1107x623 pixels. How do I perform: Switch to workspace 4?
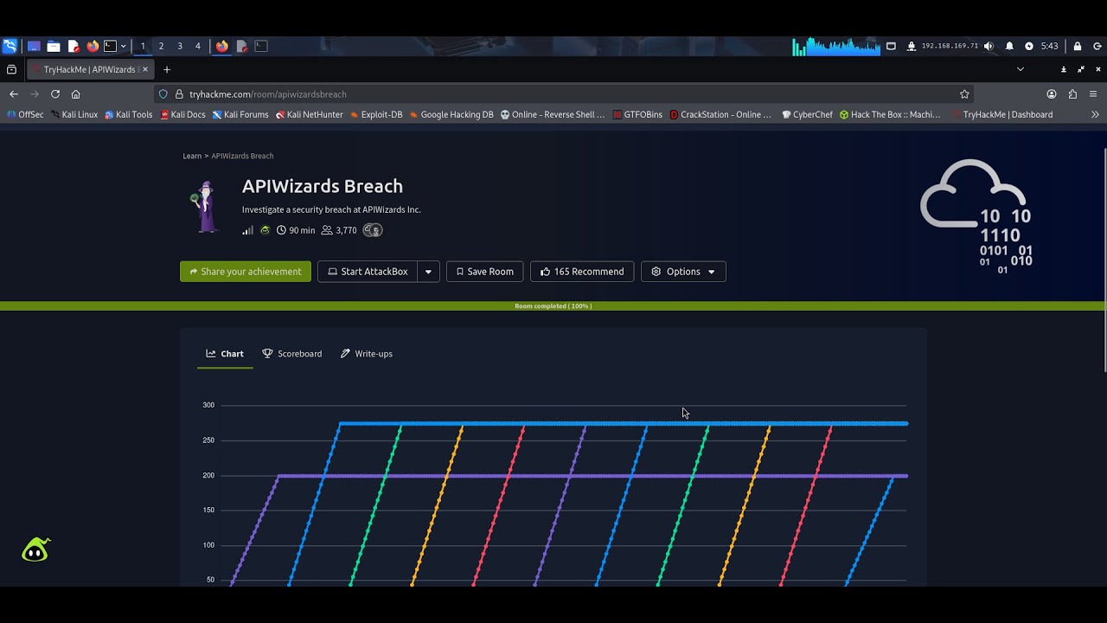[x=198, y=46]
